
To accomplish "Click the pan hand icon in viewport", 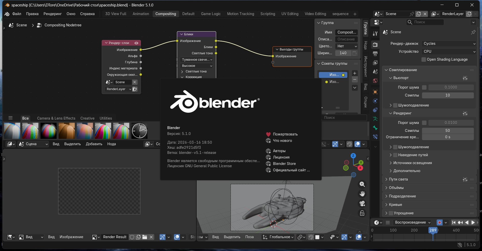I will pos(362,194).
